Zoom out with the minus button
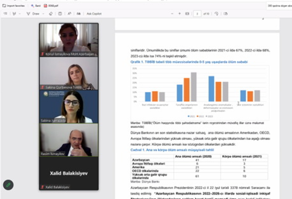 tap(172, 14)
